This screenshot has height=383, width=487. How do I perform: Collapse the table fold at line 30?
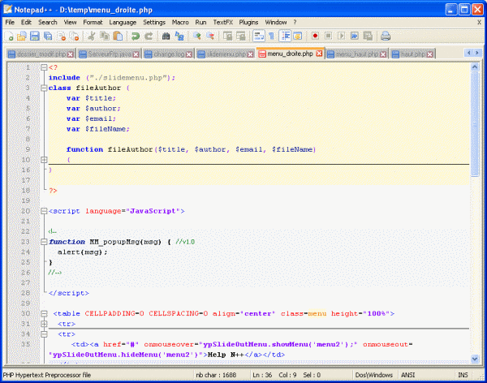pyautogui.click(x=44, y=313)
